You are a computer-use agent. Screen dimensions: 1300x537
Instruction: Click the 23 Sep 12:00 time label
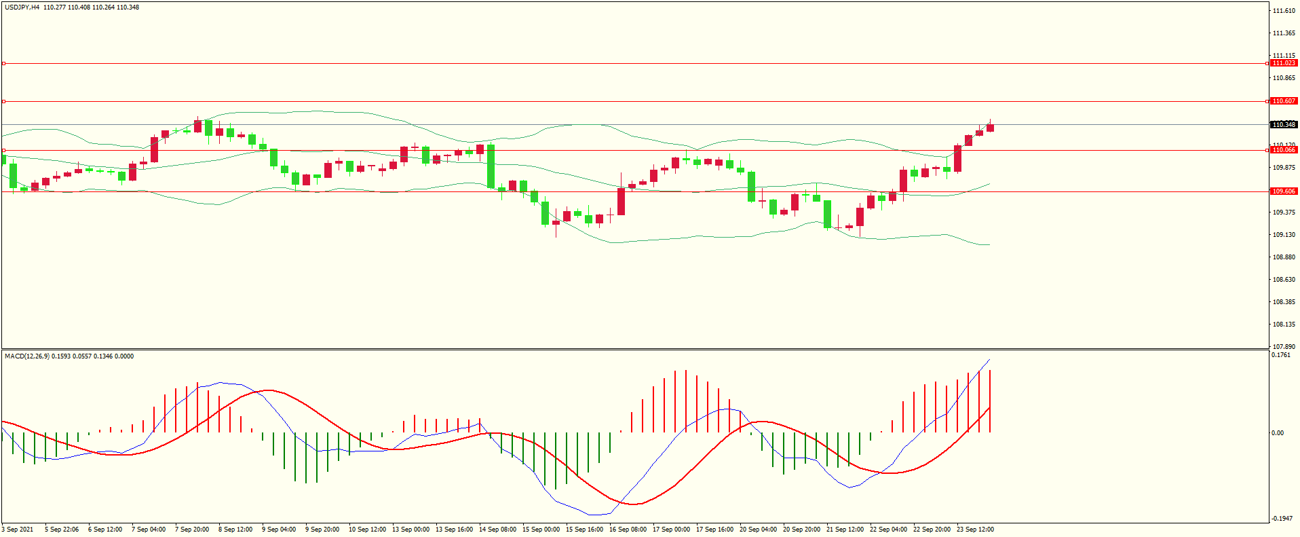(975, 530)
